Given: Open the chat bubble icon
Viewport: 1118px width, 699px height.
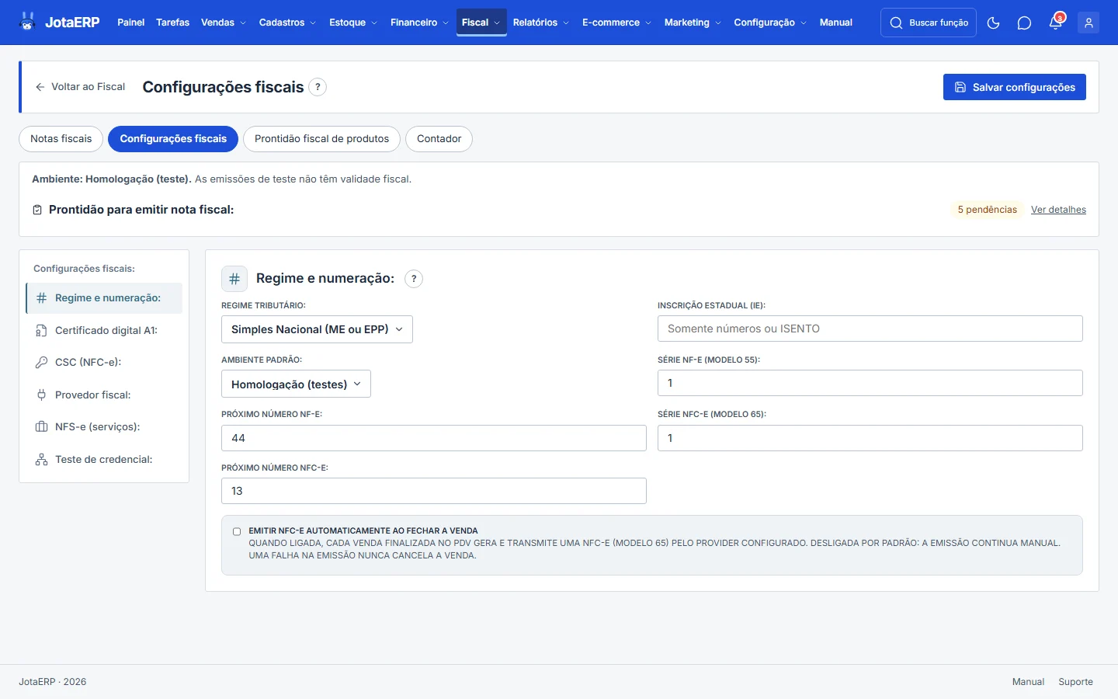Looking at the screenshot, I should click(x=1024, y=23).
